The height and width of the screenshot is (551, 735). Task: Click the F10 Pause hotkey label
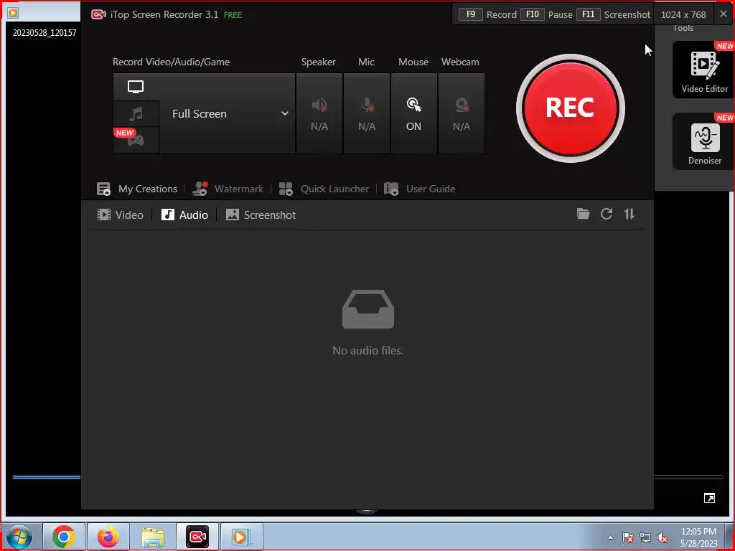[x=546, y=14]
